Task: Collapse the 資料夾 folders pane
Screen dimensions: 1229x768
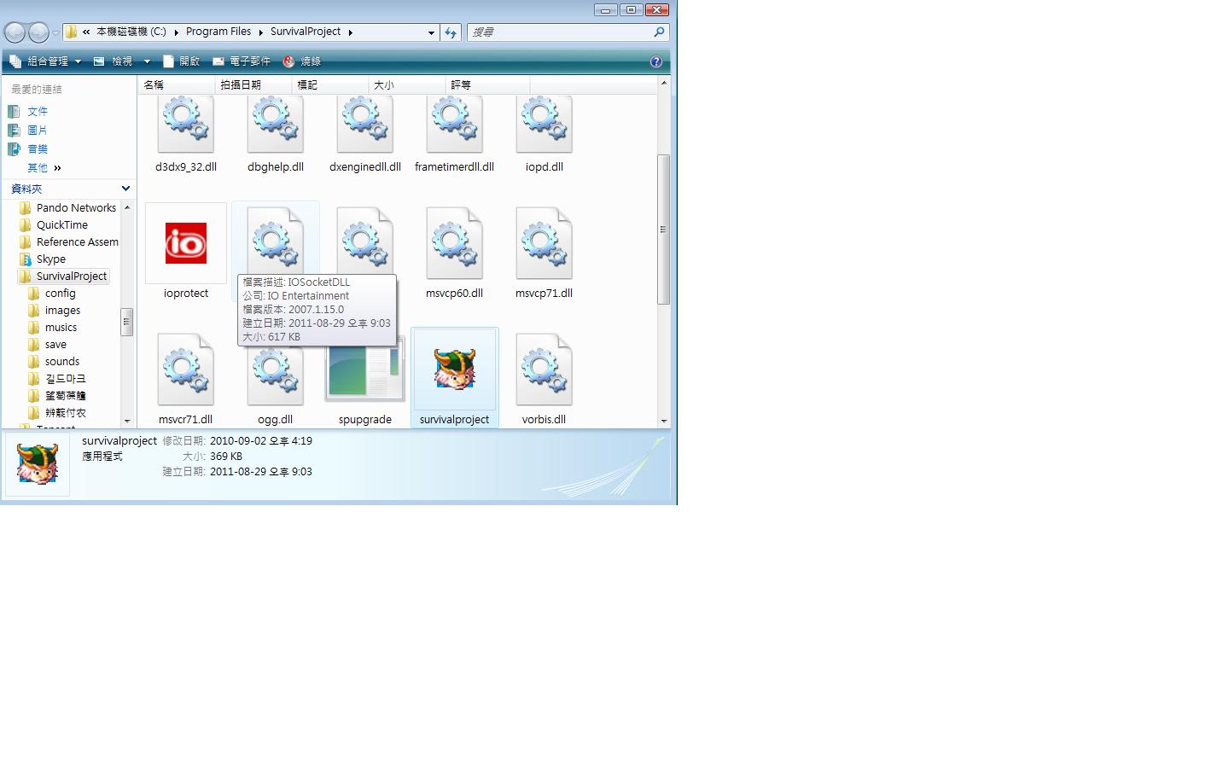Action: tap(125, 189)
